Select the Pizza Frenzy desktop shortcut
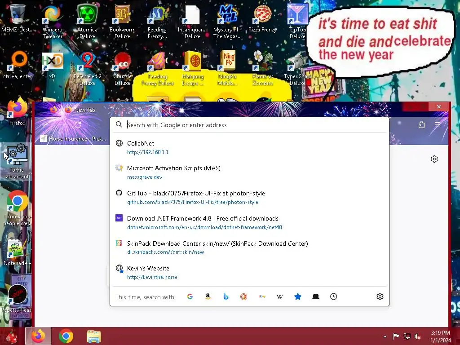The image size is (460, 345). pyautogui.click(x=262, y=18)
